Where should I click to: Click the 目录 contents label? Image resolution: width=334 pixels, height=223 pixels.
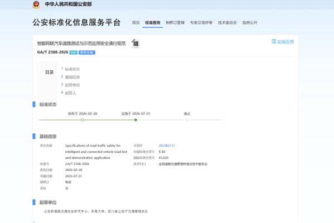coord(49,72)
